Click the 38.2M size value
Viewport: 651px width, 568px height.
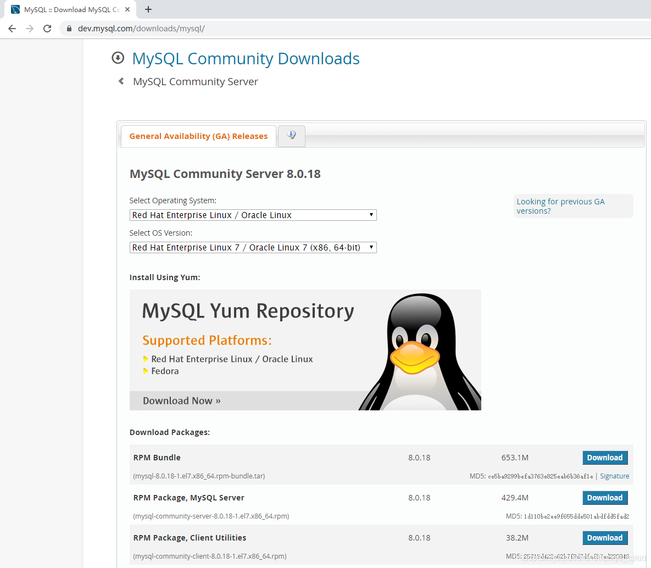(x=517, y=538)
